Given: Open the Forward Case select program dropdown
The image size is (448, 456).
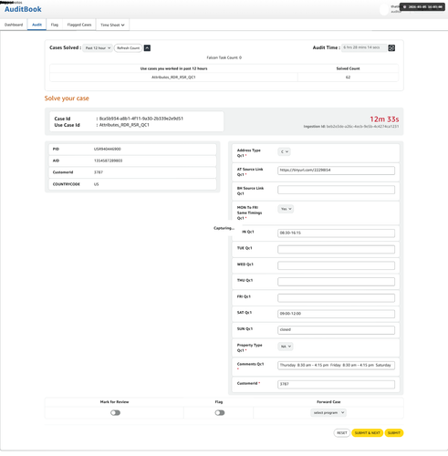Looking at the screenshot, I should pyautogui.click(x=328, y=413).
